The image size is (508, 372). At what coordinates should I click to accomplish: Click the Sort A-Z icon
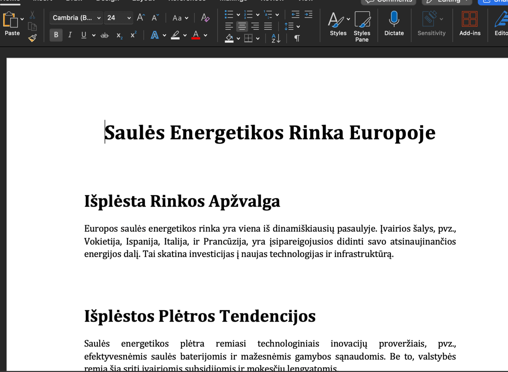point(276,38)
